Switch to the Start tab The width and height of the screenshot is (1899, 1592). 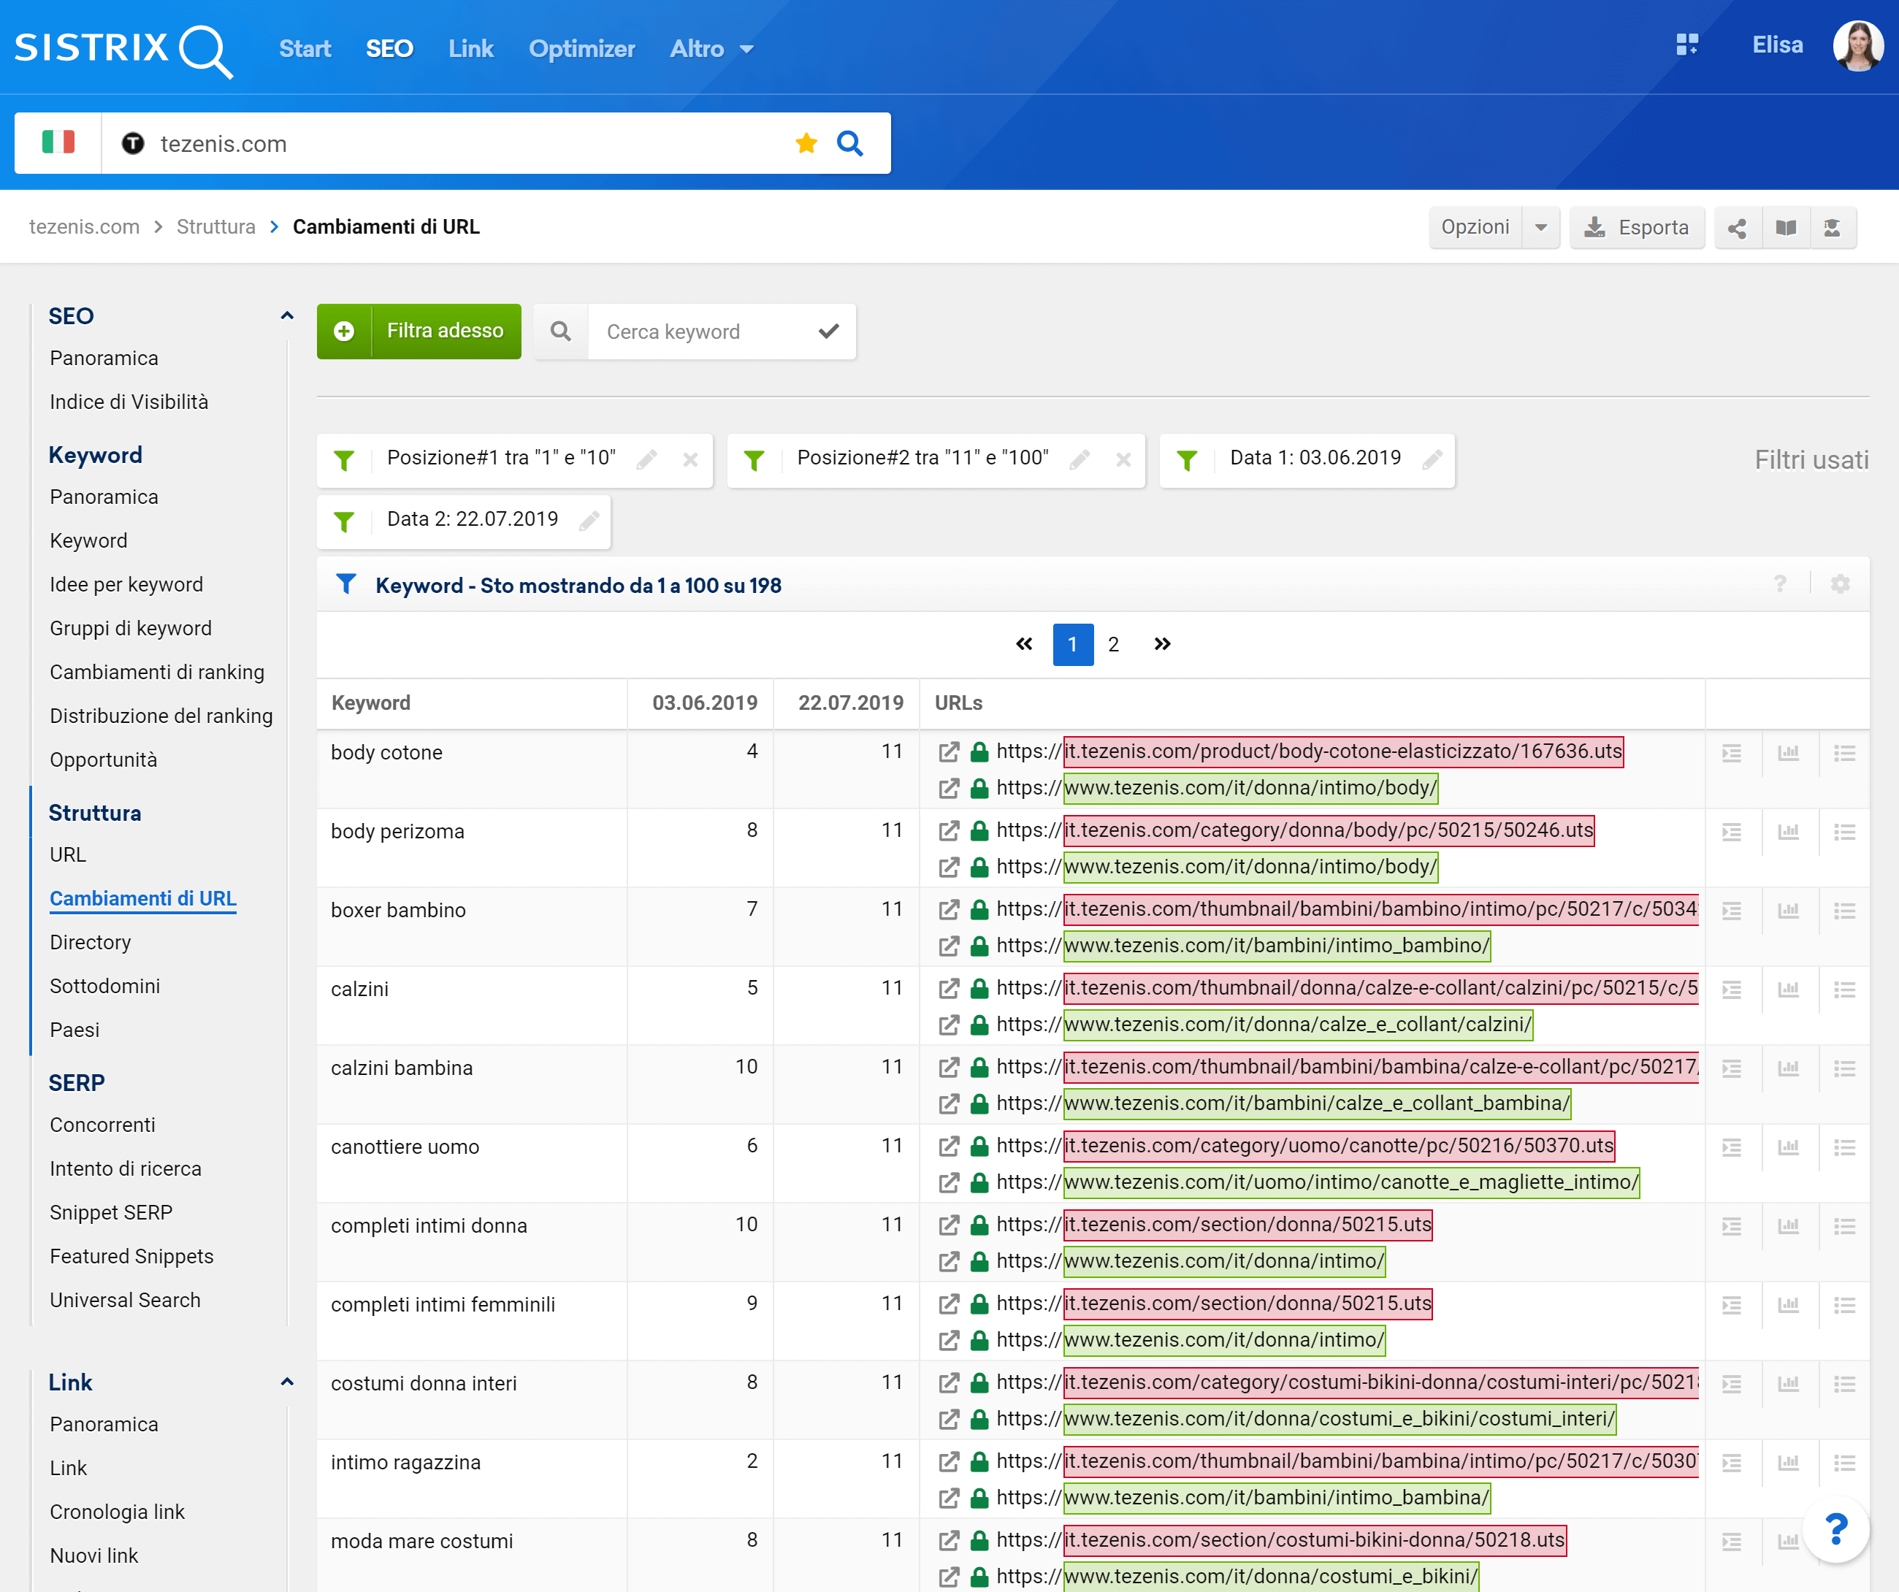pyautogui.click(x=305, y=49)
